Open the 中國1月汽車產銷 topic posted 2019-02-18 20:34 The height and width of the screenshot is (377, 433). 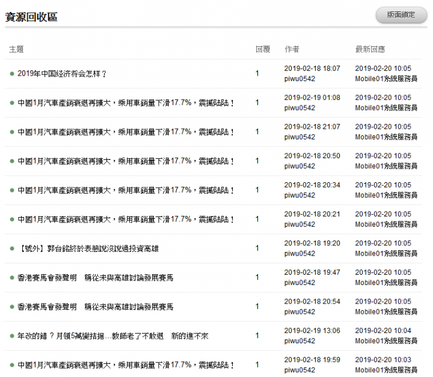point(126,190)
